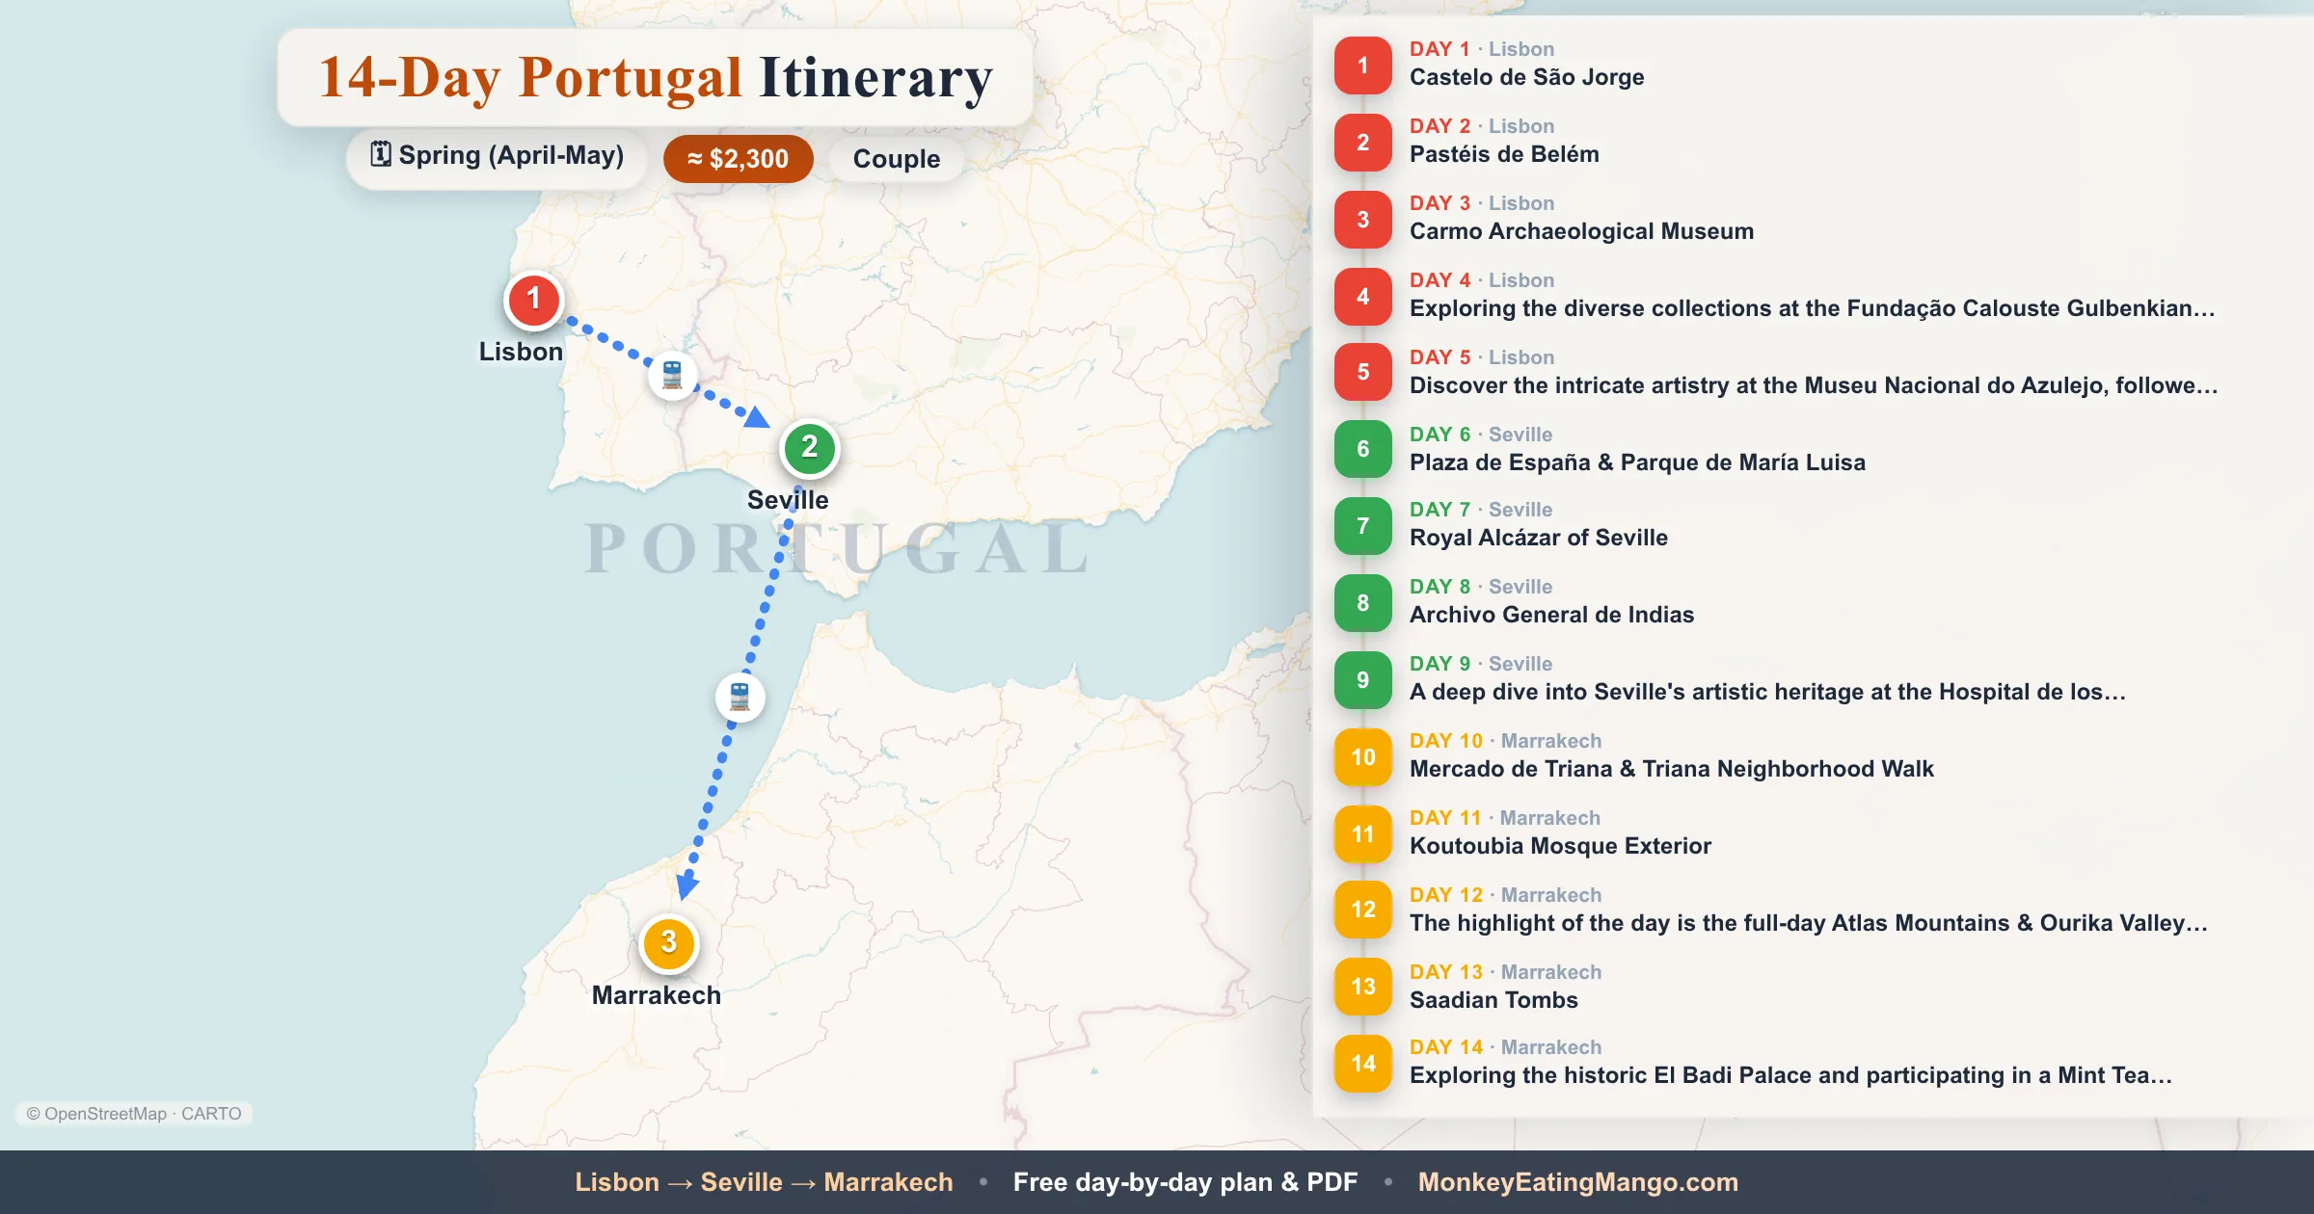Select the Day 12 orange badge

(x=1362, y=910)
